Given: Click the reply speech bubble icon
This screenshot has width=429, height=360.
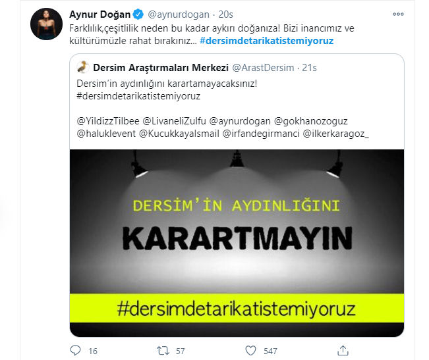Looking at the screenshot, I should [76, 350].
